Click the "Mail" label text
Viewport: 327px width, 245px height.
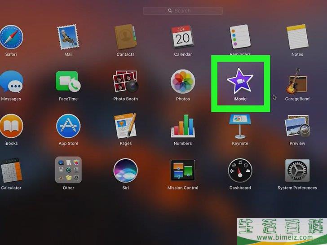tap(68, 54)
